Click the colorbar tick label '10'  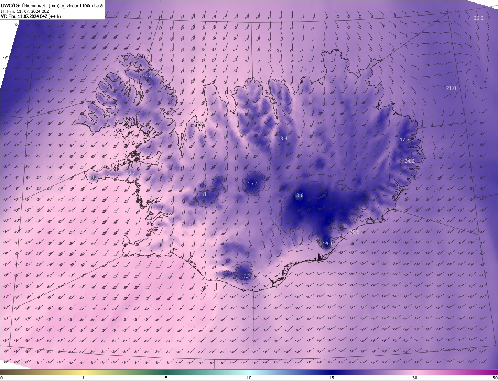pyautogui.click(x=249, y=378)
